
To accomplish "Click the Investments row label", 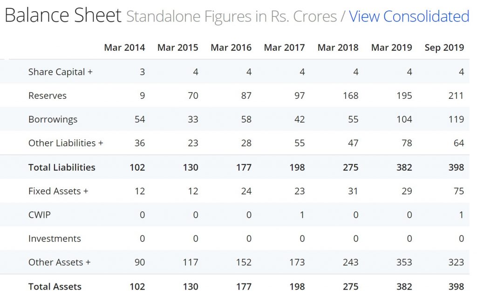I will (x=55, y=239).
